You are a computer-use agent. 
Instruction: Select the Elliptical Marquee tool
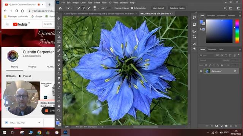[59, 23]
